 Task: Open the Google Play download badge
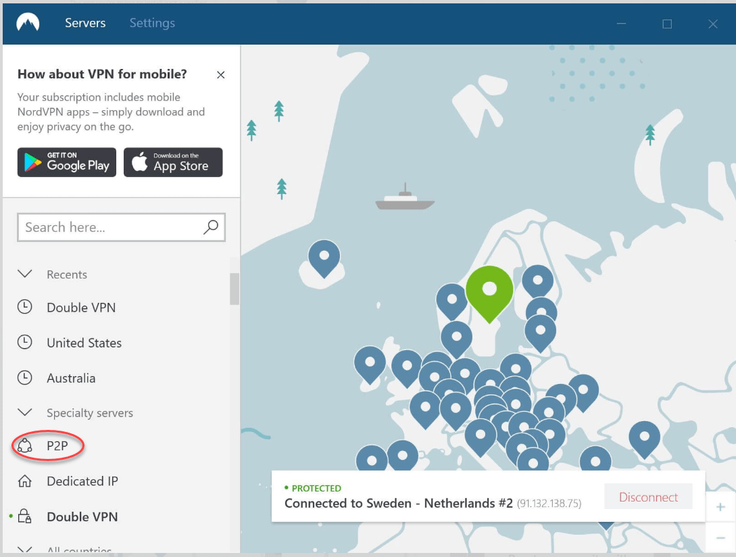[x=67, y=162]
